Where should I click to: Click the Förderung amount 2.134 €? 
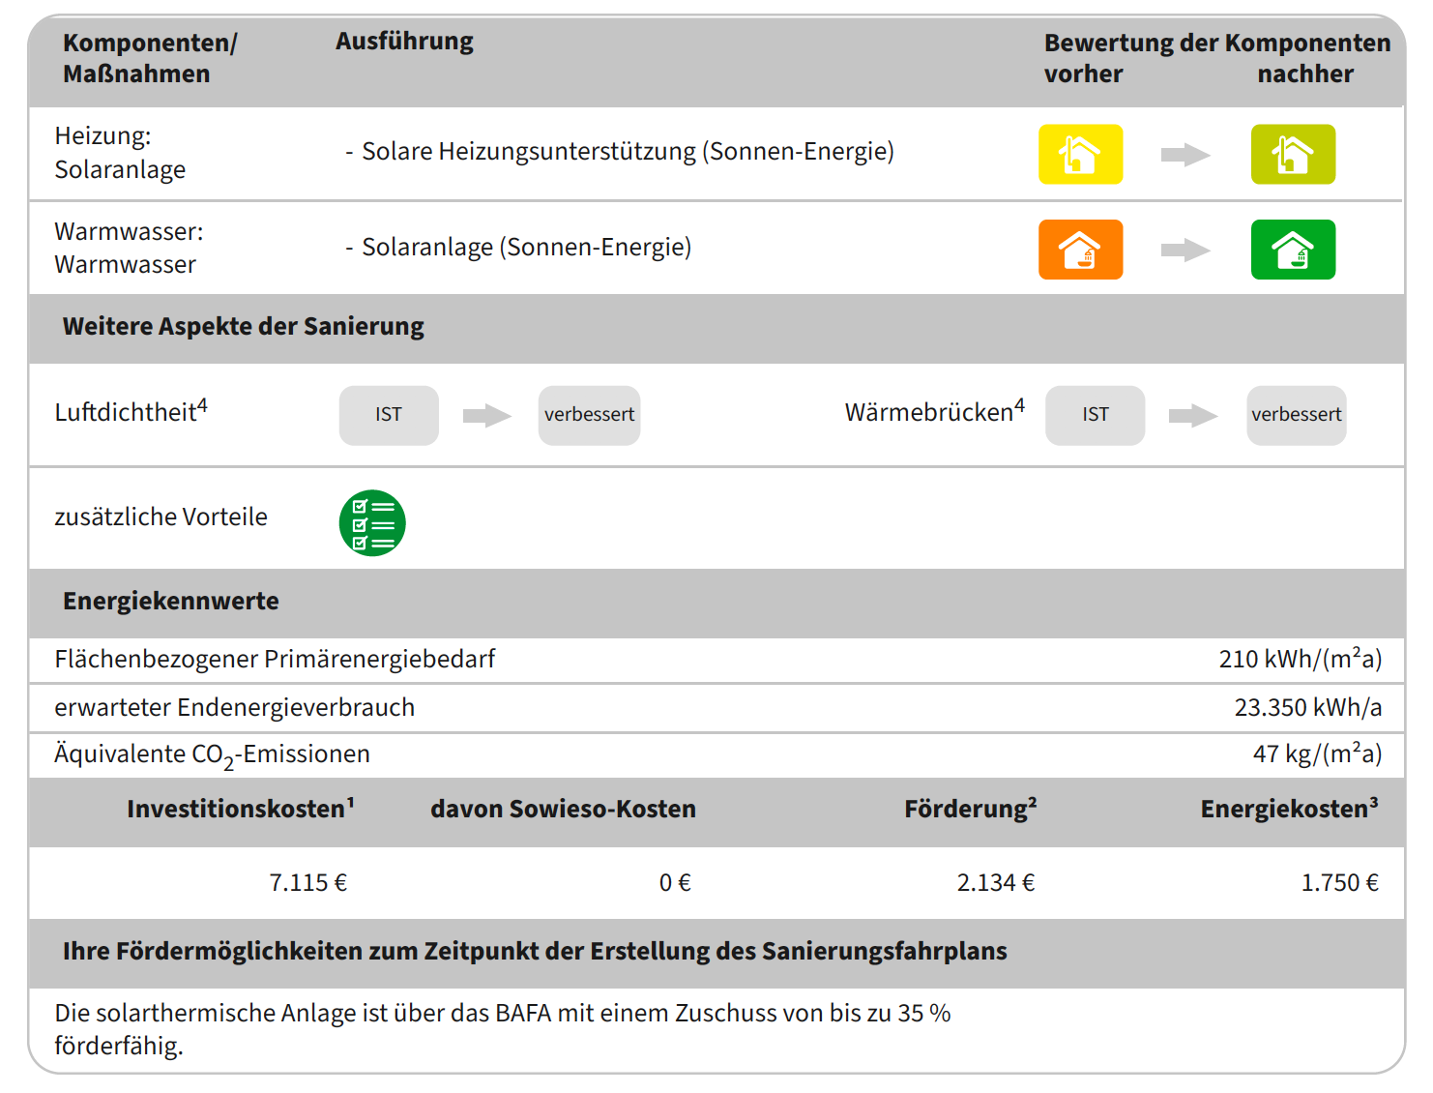[x=995, y=883]
